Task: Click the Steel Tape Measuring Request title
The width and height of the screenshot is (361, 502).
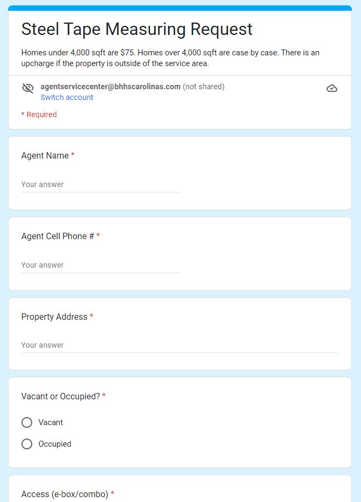Action: tap(136, 29)
